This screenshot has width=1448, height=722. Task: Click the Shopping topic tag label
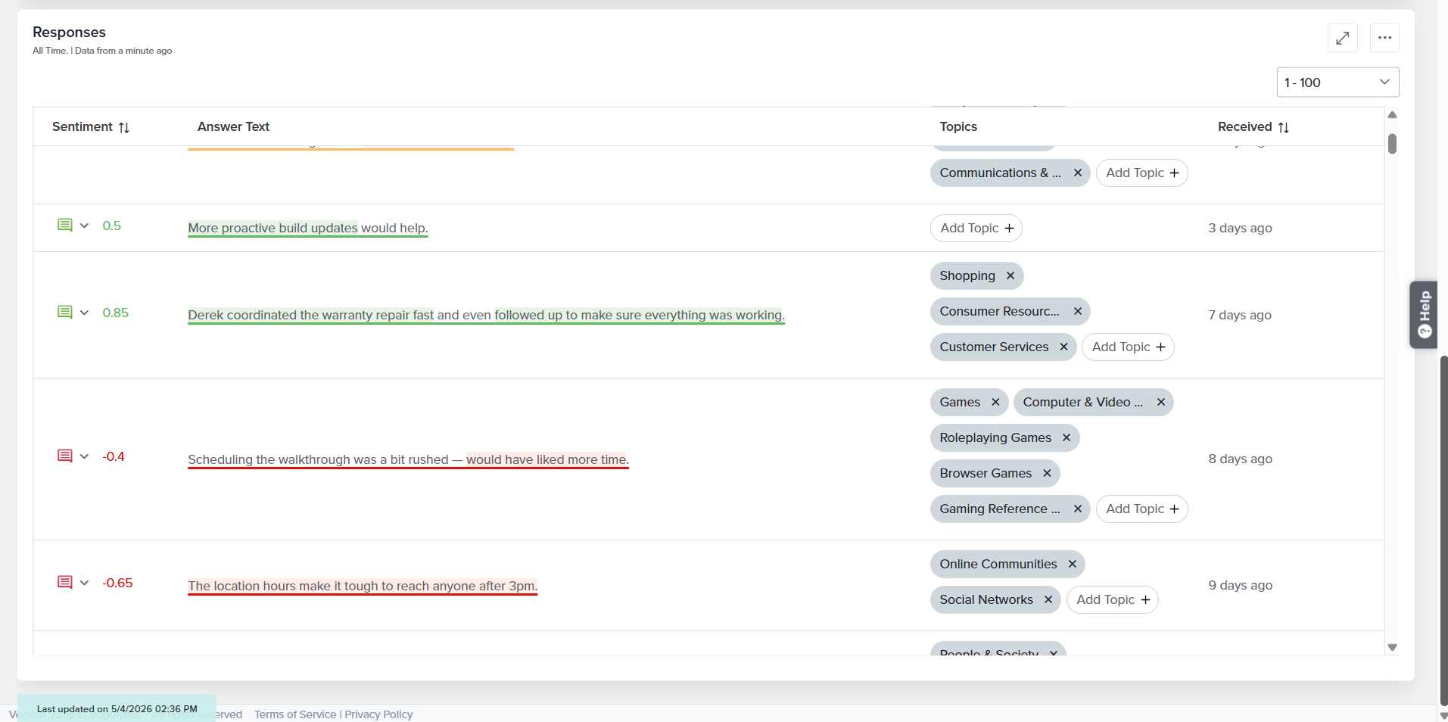pos(967,275)
